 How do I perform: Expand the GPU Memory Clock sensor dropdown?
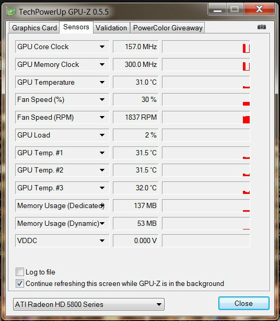tap(102, 64)
